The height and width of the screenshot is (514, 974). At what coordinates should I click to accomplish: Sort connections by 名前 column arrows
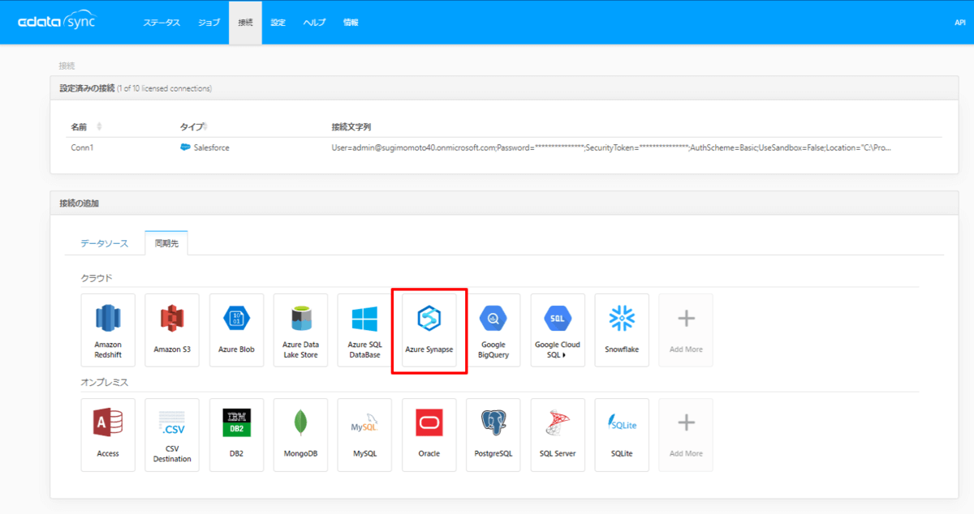click(x=99, y=127)
